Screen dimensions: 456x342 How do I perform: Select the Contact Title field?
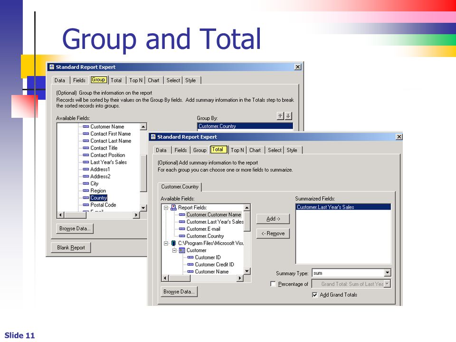tap(104, 148)
